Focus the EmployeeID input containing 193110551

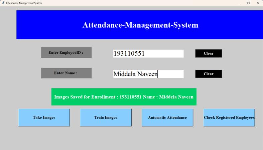point(148,54)
